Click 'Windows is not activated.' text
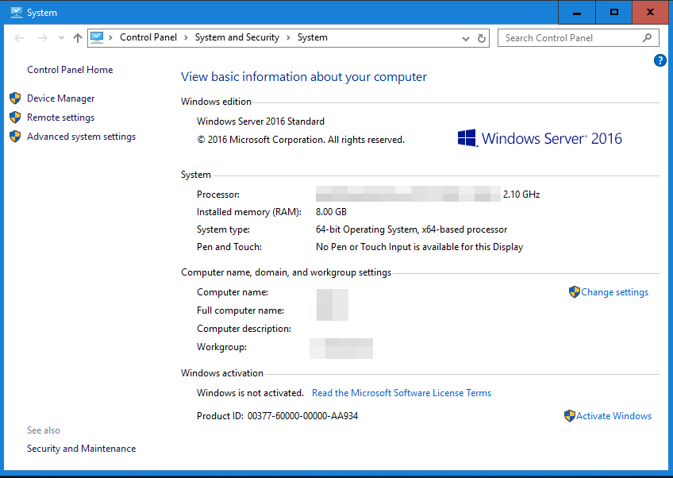This screenshot has width=673, height=478. (x=250, y=393)
